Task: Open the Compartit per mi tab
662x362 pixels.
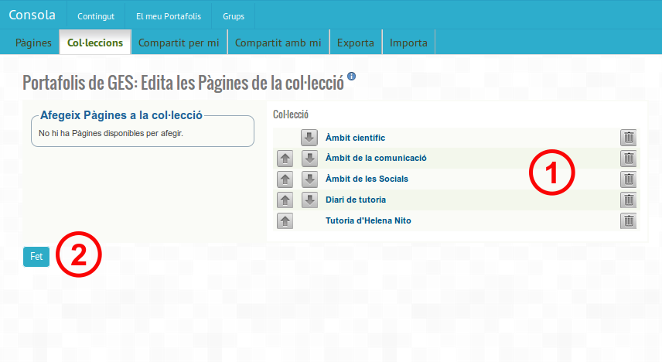Action: 179,43
